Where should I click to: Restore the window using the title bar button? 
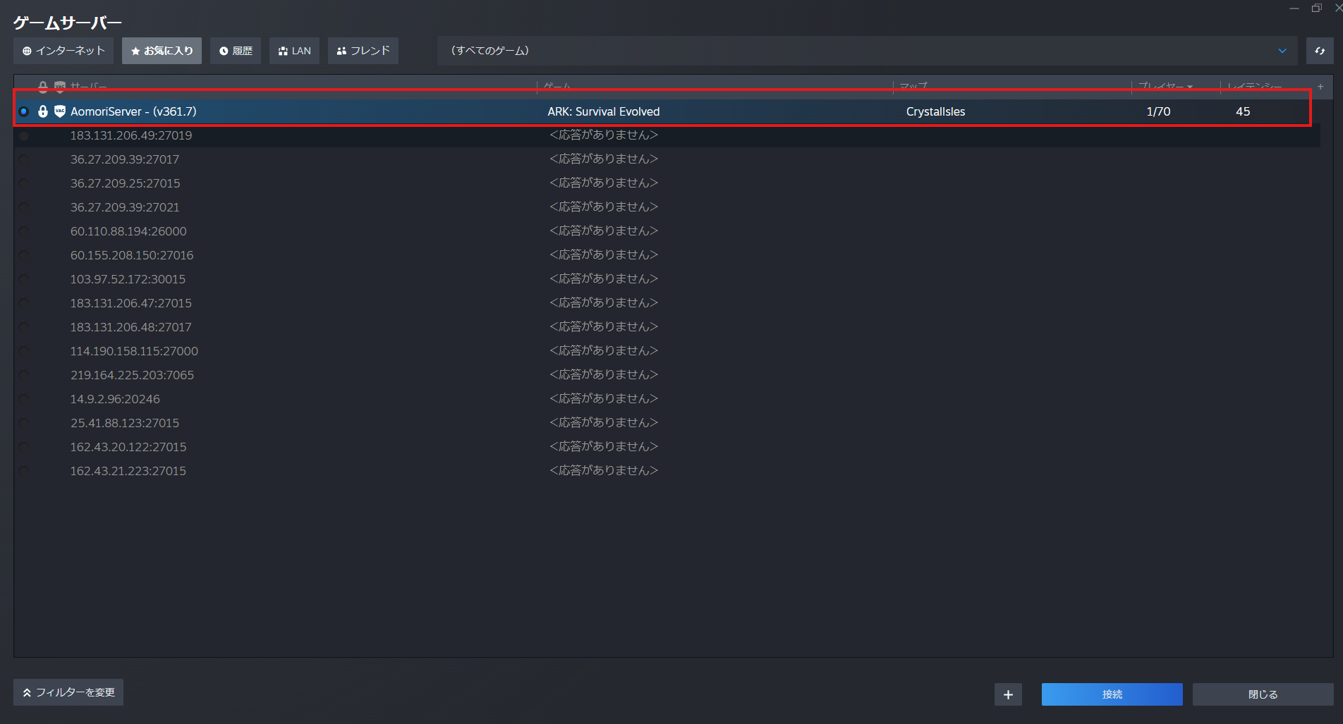(x=1316, y=8)
